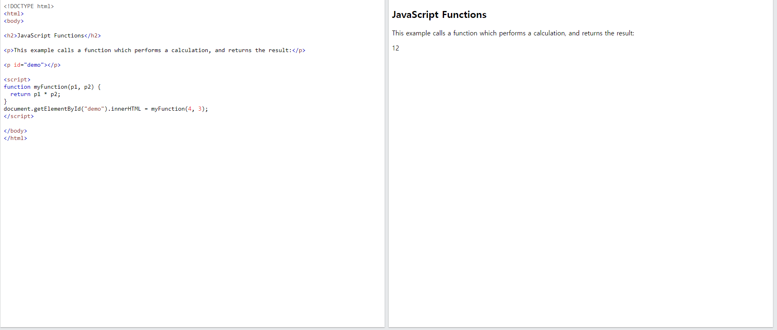Click the 'function myFunction(p1, p2)' line
Screen dimensions: 777x330
point(52,87)
